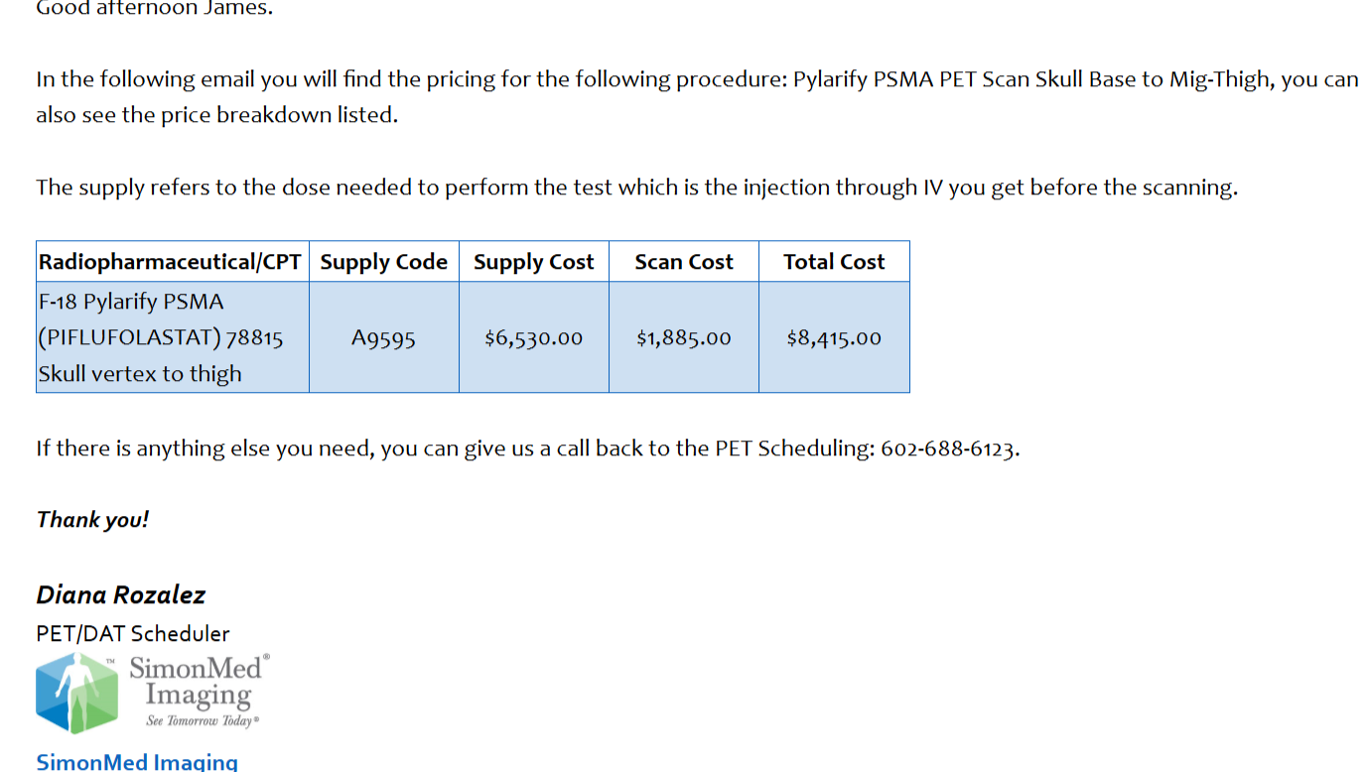Click the sentence about supply dose injection
The height and width of the screenshot is (772, 1368).
pos(637,188)
